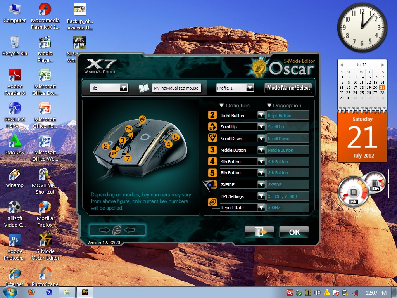Viewport: 397px width, 298px height.
Task: Expand the 4th Button definition dropdown
Action: [x=261, y=161]
